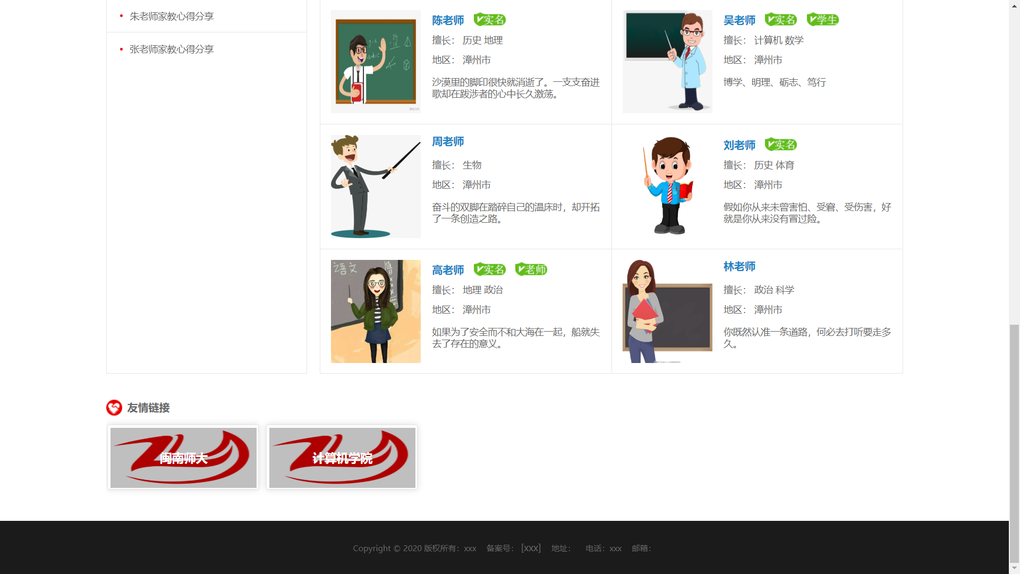Viewport: 1020px width, 574px height.
Task: Click 高老师's green 老师 badge
Action: click(531, 269)
